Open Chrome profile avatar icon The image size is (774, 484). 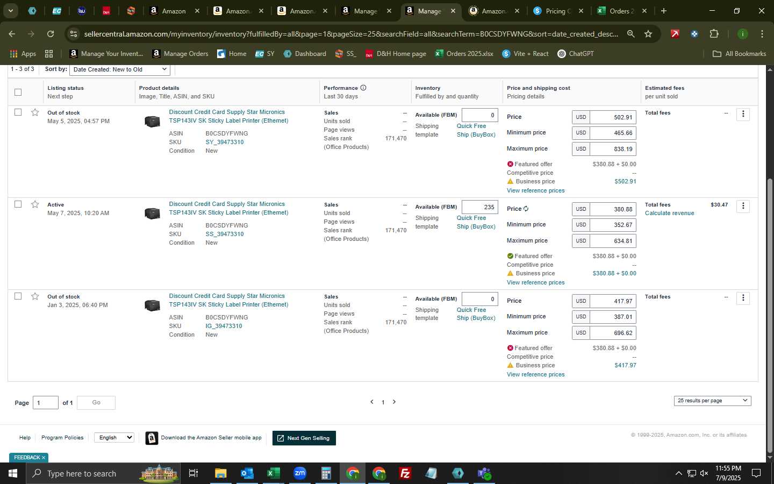tap(742, 34)
